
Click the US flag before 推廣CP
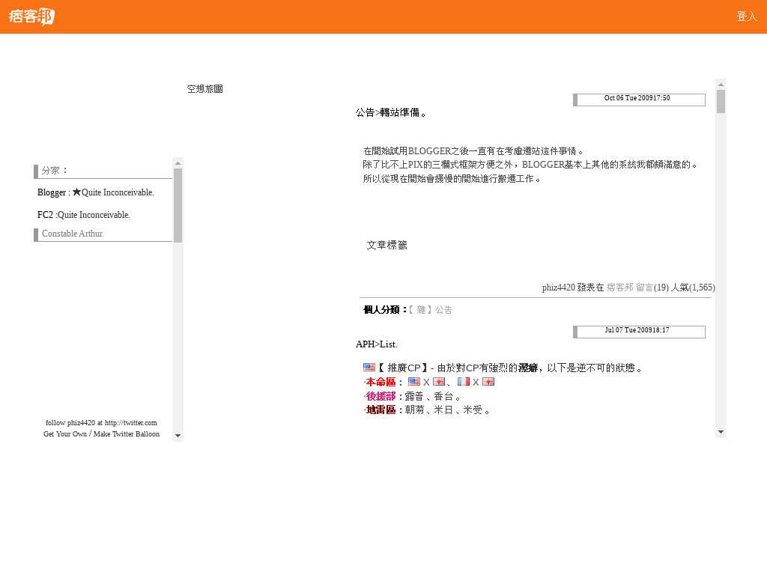pos(369,368)
